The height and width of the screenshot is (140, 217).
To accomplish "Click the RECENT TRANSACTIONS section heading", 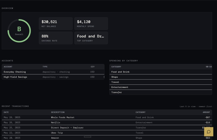I will 15,106.
